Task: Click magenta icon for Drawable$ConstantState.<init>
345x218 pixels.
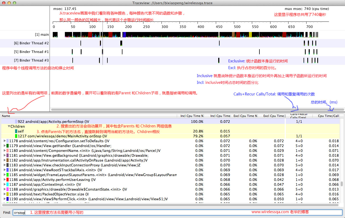Action: pos(8,189)
